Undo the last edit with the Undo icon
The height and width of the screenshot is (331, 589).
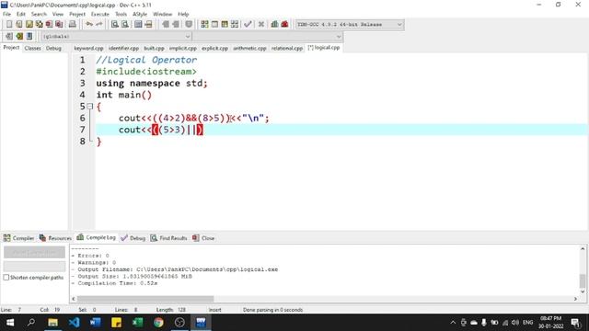coord(89,25)
